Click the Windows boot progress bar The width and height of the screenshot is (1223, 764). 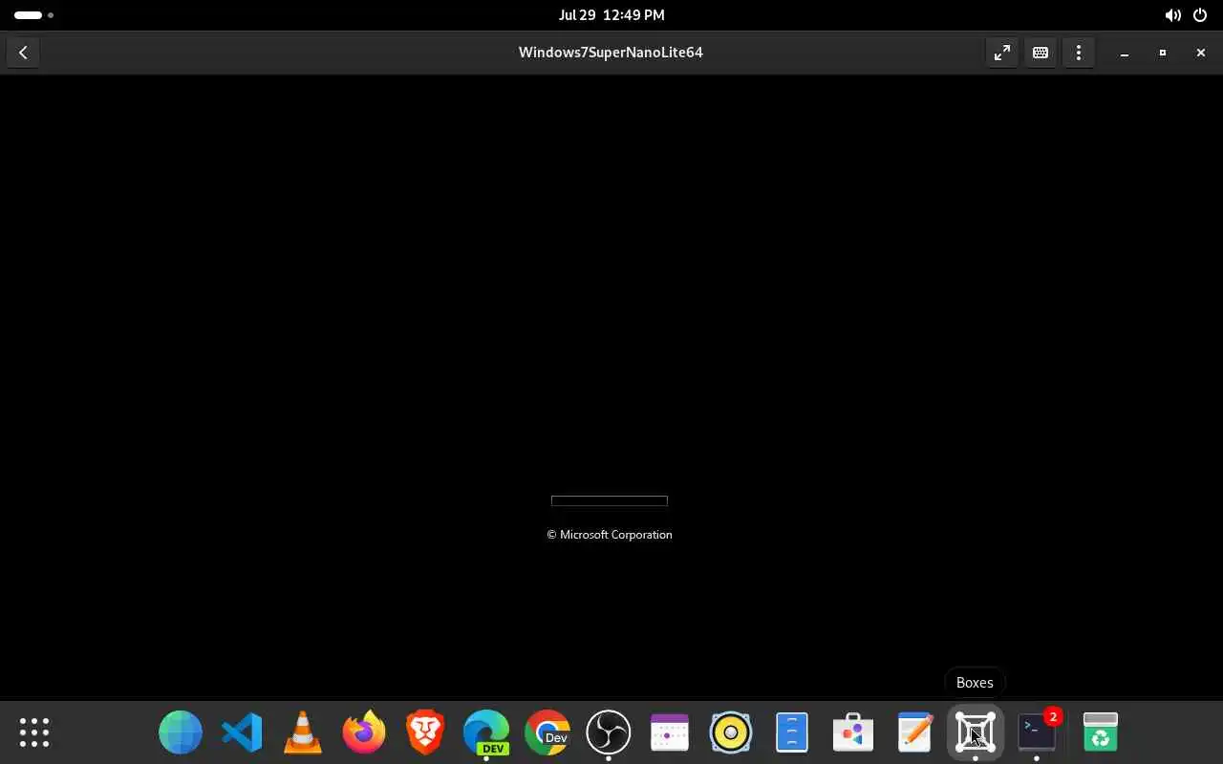point(610,500)
